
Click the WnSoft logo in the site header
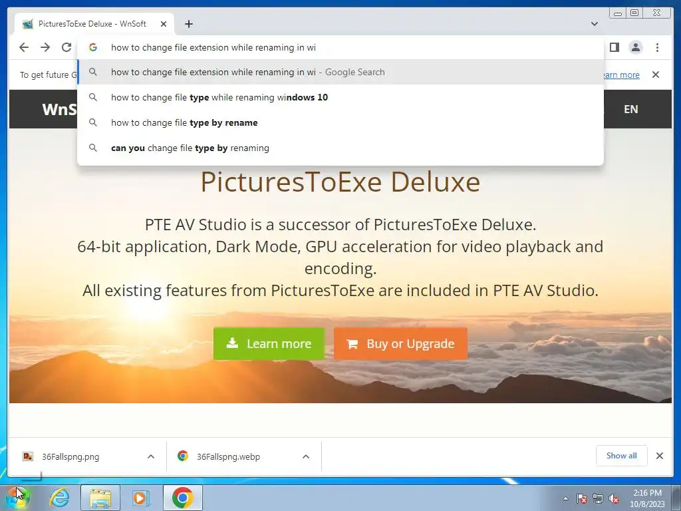pos(59,110)
